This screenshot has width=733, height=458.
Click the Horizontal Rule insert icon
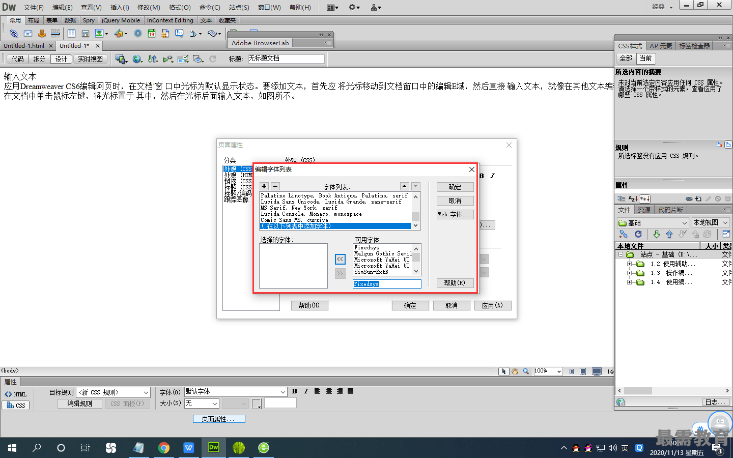(55, 34)
